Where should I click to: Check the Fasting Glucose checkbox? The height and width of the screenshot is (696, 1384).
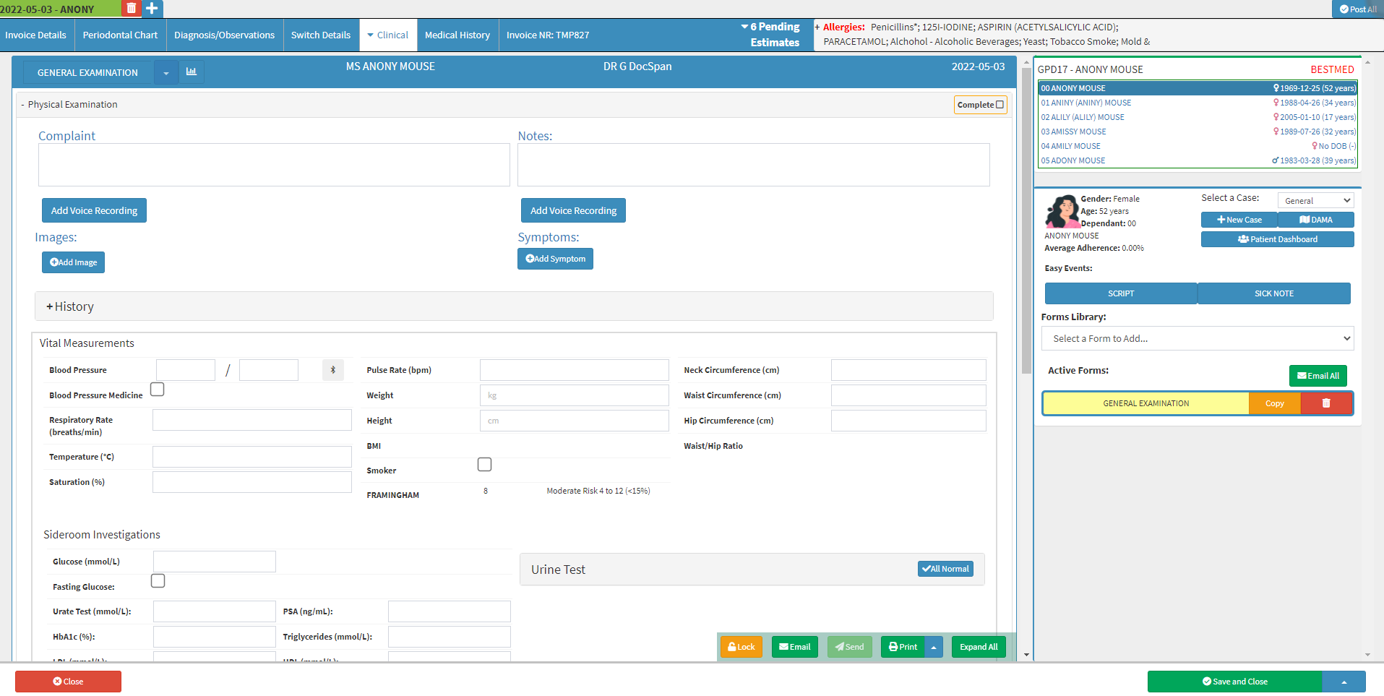click(x=158, y=581)
